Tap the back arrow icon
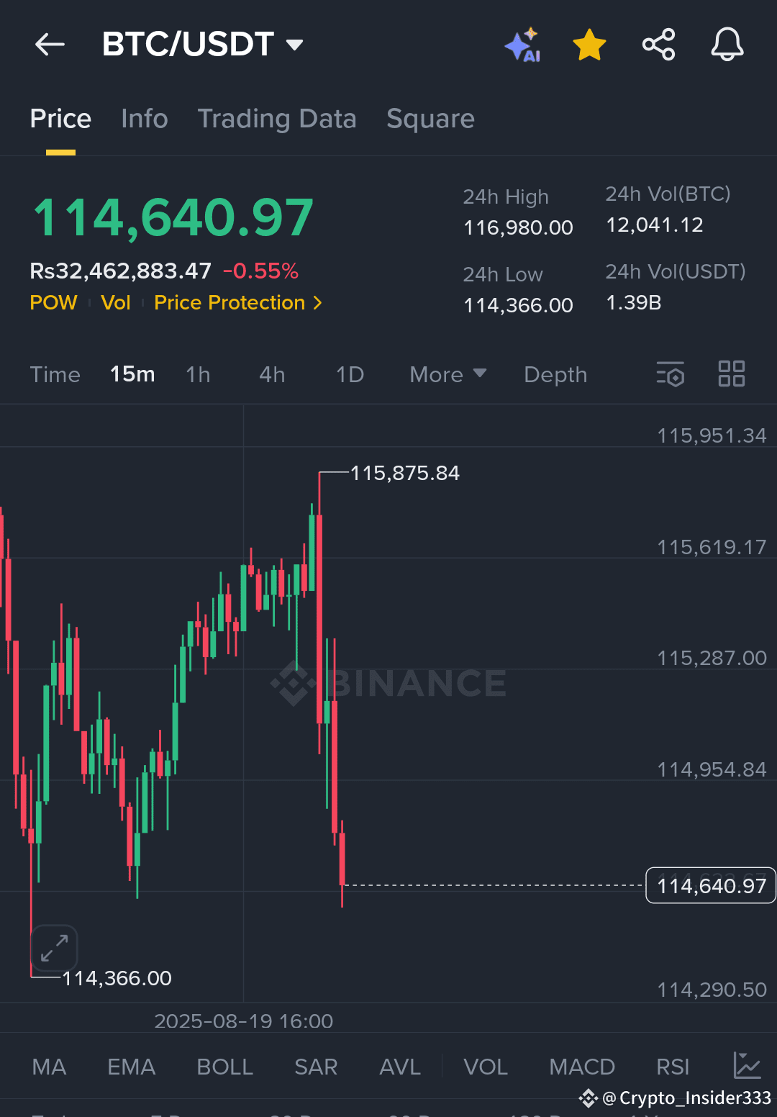The height and width of the screenshot is (1117, 777). (x=50, y=45)
